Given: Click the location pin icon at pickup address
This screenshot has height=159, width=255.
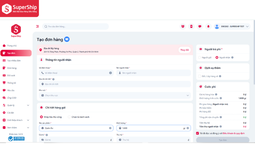Looking at the screenshot, I should pyautogui.click(x=41, y=50).
